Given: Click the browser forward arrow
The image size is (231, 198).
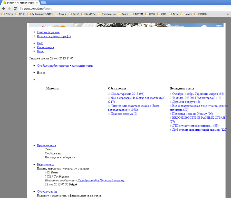Looking at the screenshot, I should pos(9,8).
